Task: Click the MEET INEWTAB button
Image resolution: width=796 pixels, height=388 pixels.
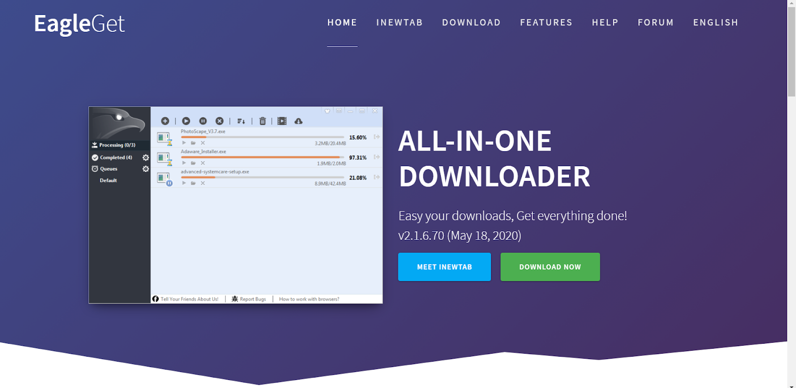Action: click(x=444, y=267)
